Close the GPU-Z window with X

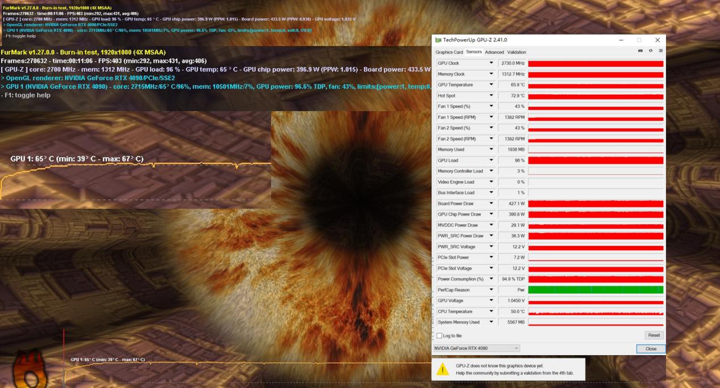657,40
